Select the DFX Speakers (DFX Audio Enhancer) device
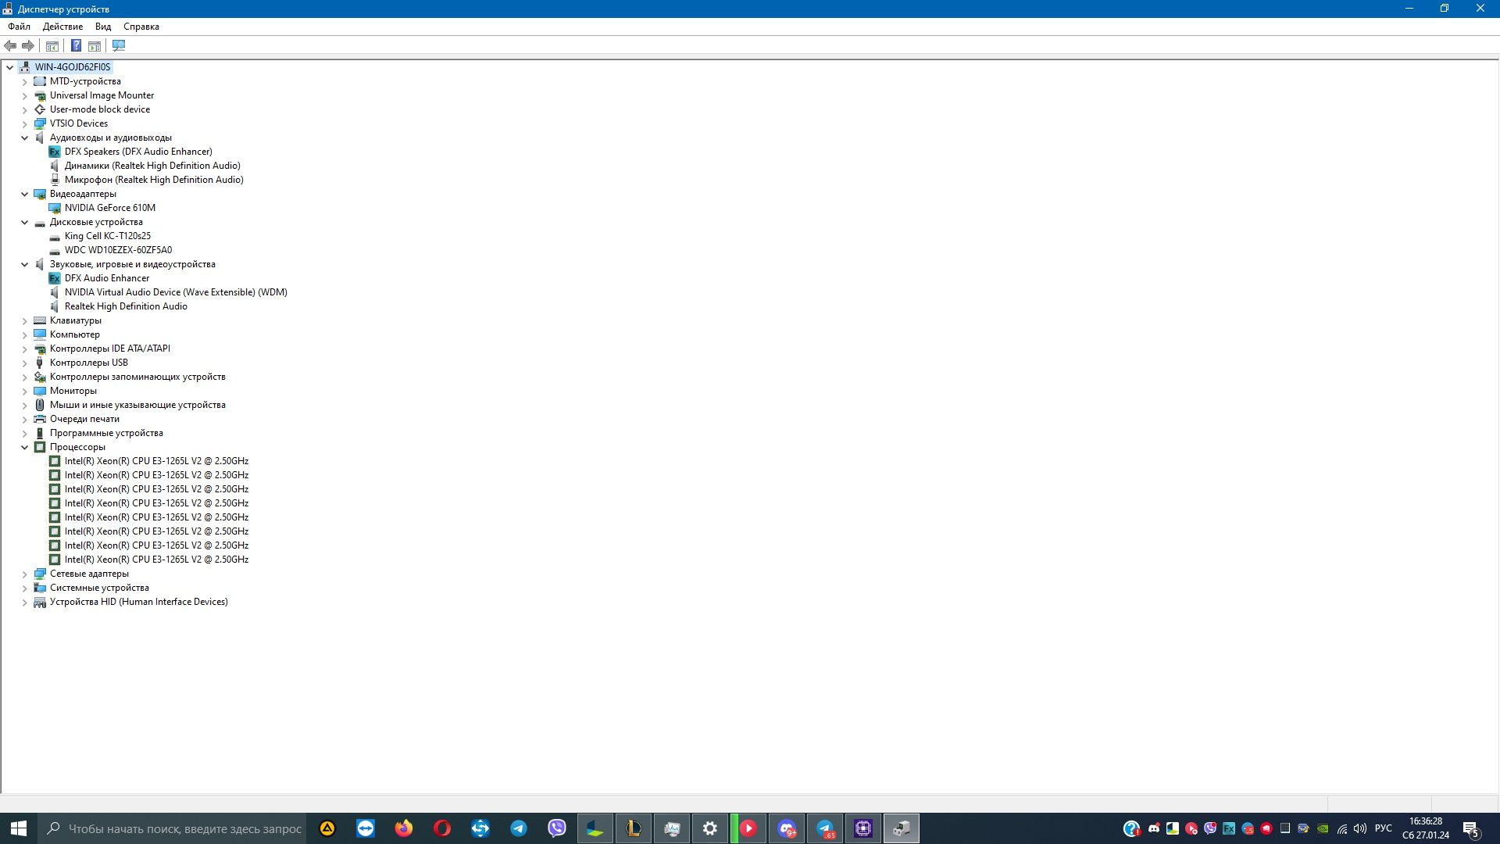 tap(138, 152)
